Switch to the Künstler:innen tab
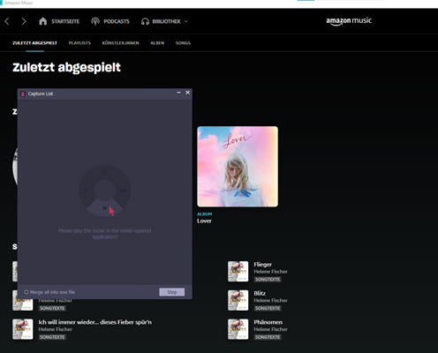Screen dimensions: 438x353 coord(120,43)
